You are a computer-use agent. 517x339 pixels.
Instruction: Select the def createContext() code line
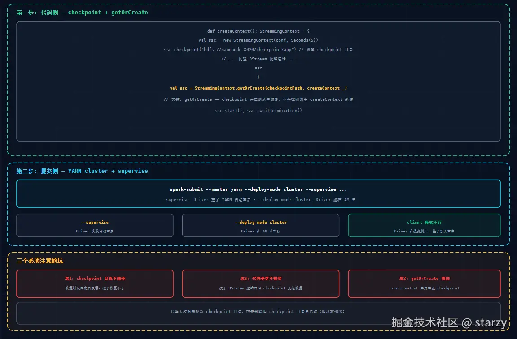(x=258, y=31)
